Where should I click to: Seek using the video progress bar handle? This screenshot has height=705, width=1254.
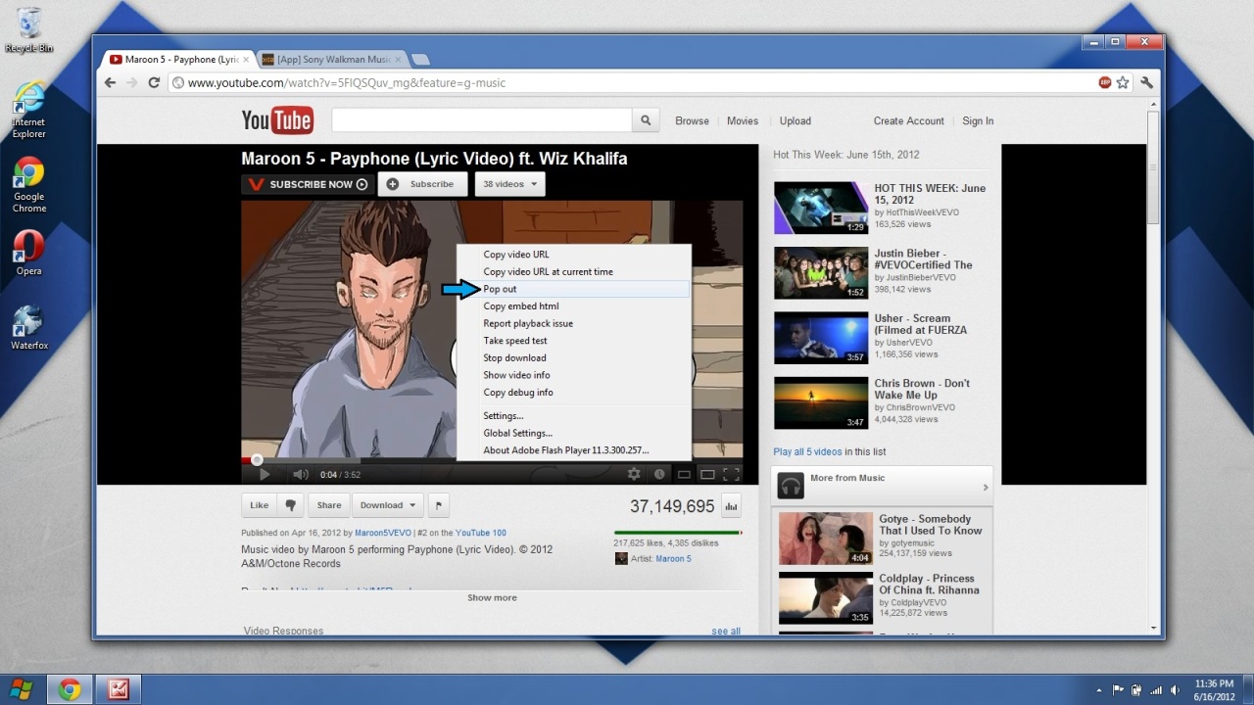point(257,459)
